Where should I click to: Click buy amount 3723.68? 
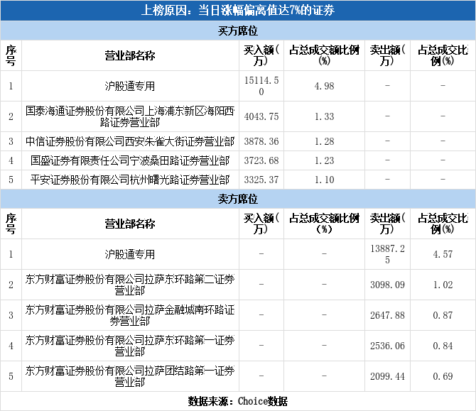(261, 160)
